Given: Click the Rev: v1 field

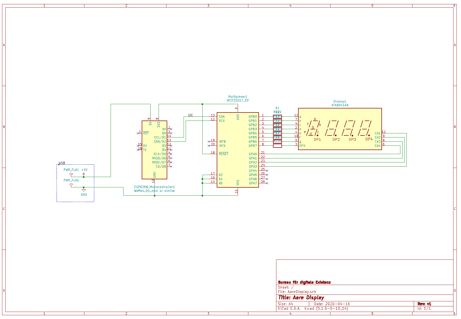Looking at the screenshot, I should coord(424,304).
